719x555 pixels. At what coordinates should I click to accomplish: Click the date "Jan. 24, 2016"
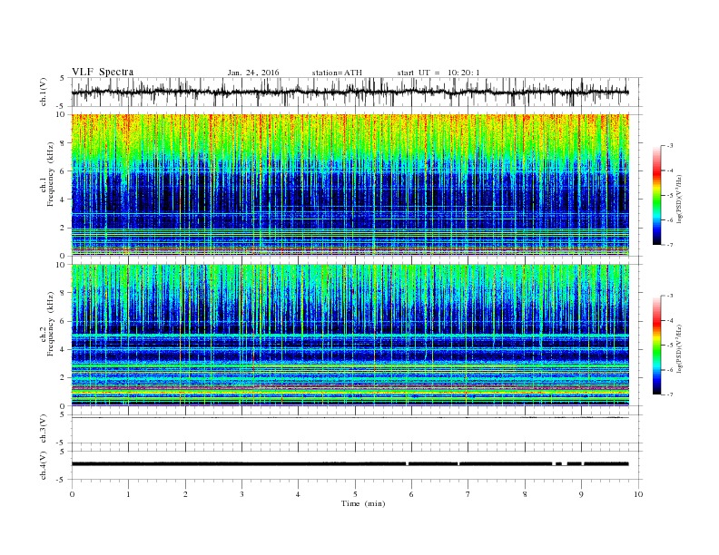[x=253, y=73]
